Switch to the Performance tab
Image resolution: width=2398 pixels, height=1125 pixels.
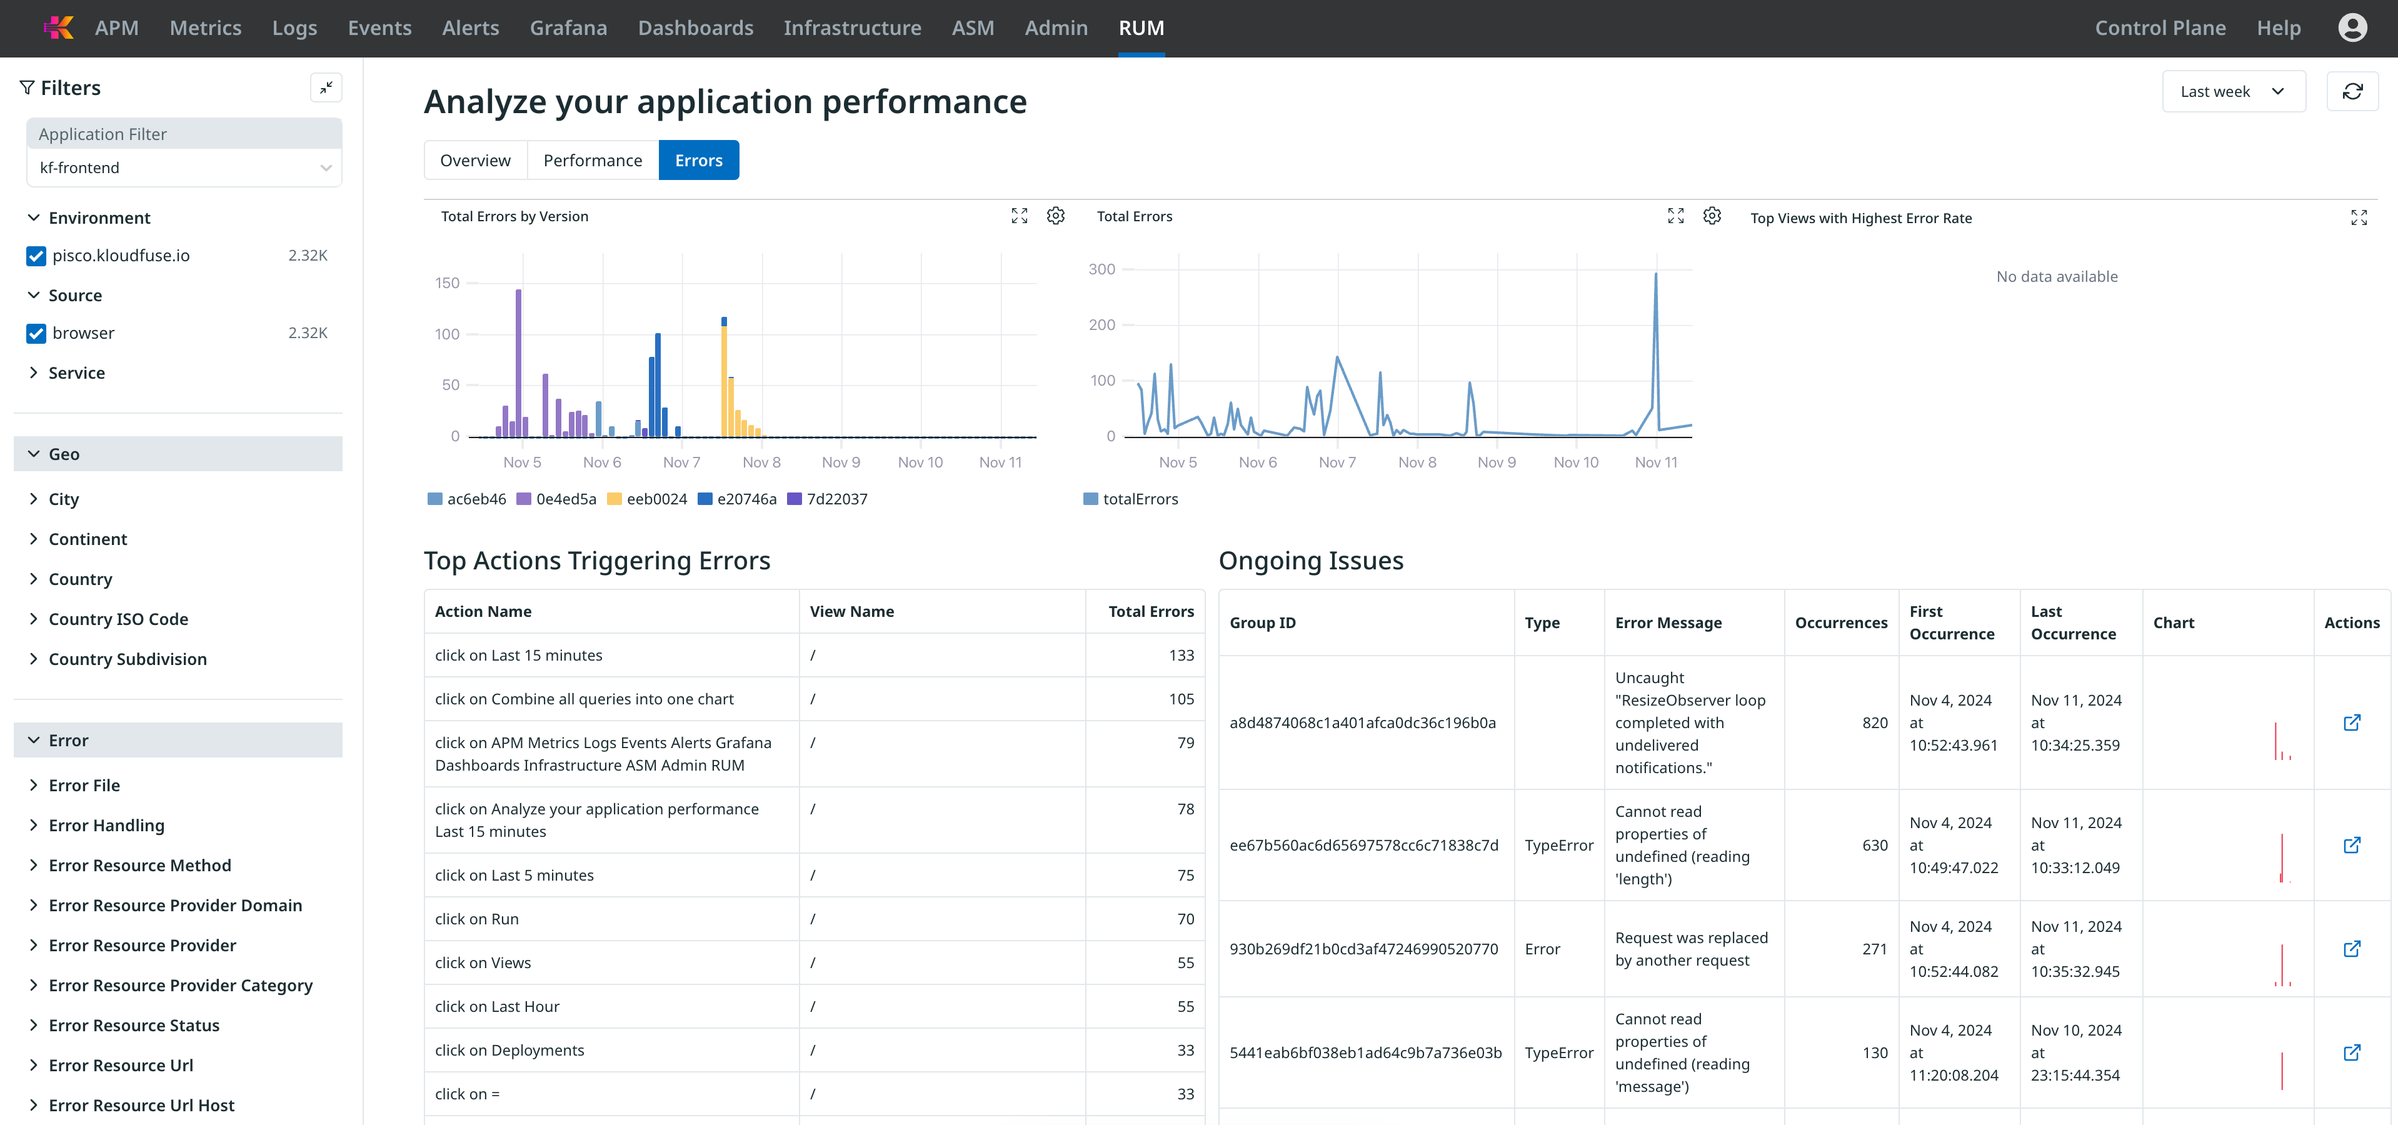pos(592,160)
